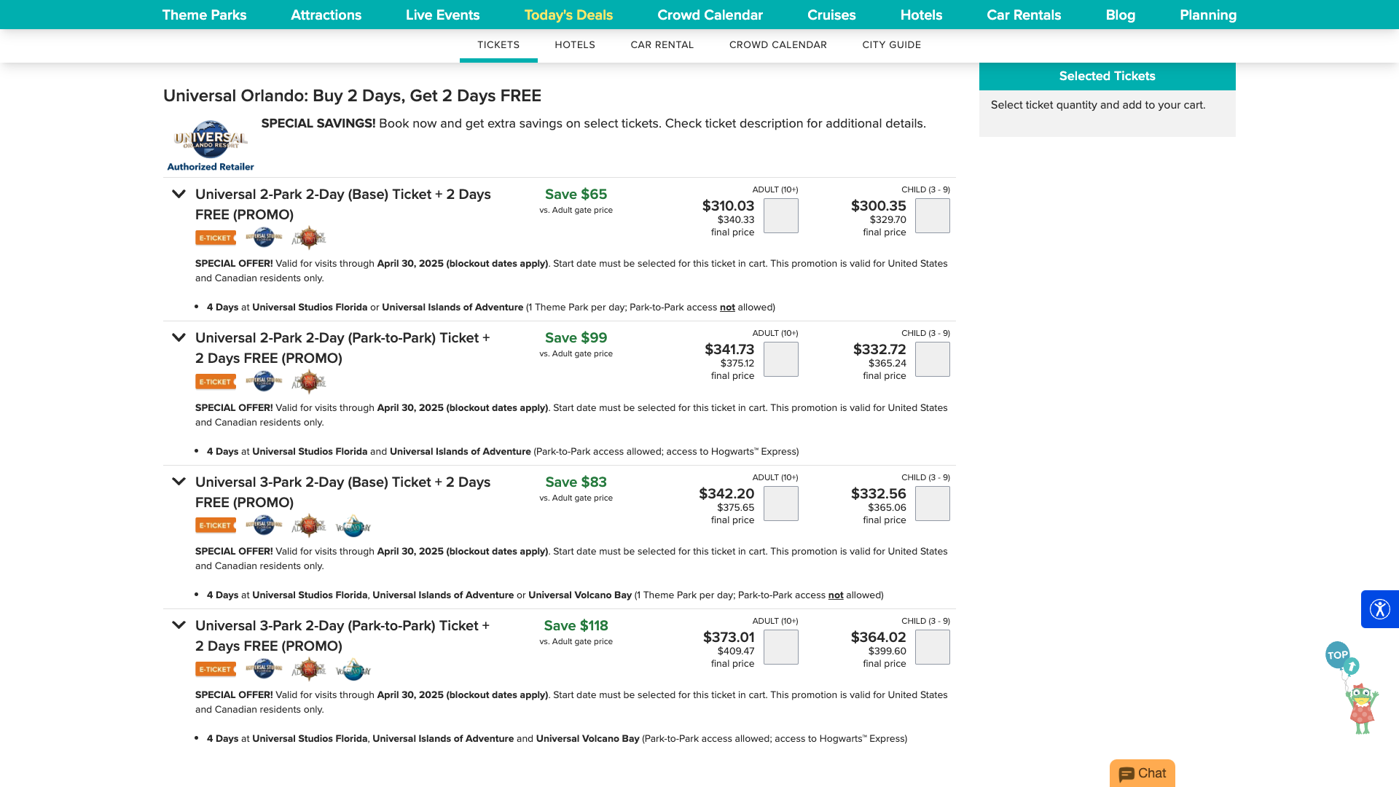The height and width of the screenshot is (787, 1399).
Task: Click Universal Studios icon on 2-Park Base ticket
Action: pyautogui.click(x=264, y=238)
